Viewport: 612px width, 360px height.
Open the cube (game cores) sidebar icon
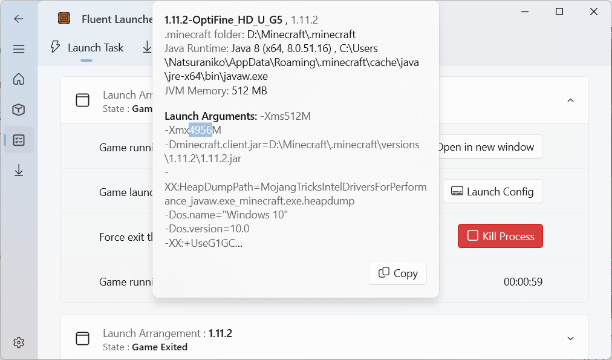19,110
